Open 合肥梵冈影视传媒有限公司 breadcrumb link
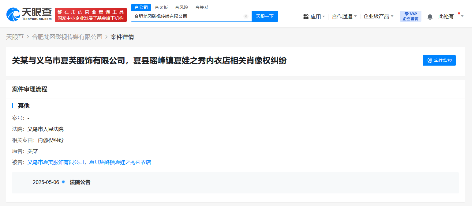Image resolution: width=472 pixels, height=206 pixels. [67, 37]
